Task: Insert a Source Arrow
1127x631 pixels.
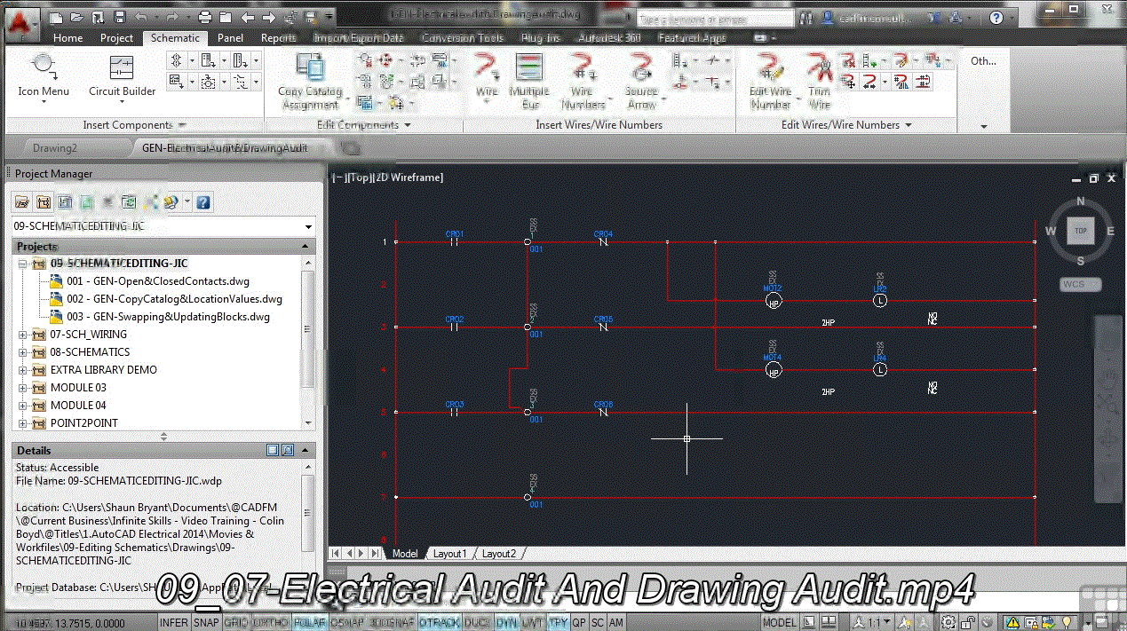Action: 640,81
